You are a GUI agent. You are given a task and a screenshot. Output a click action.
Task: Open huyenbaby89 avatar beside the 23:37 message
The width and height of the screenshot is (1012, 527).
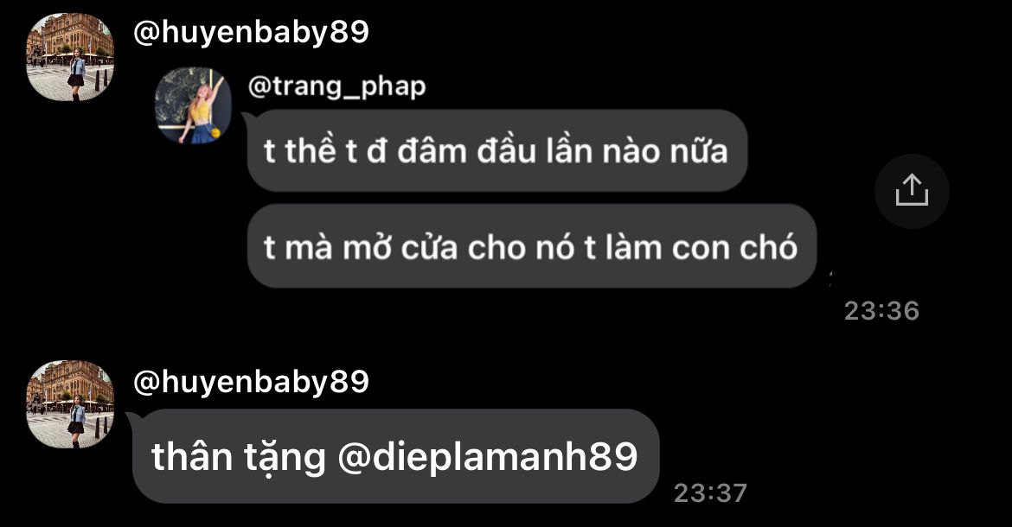click(x=70, y=404)
